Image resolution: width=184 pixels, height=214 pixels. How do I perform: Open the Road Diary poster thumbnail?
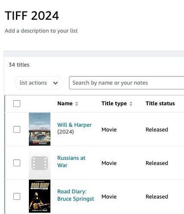(40, 196)
